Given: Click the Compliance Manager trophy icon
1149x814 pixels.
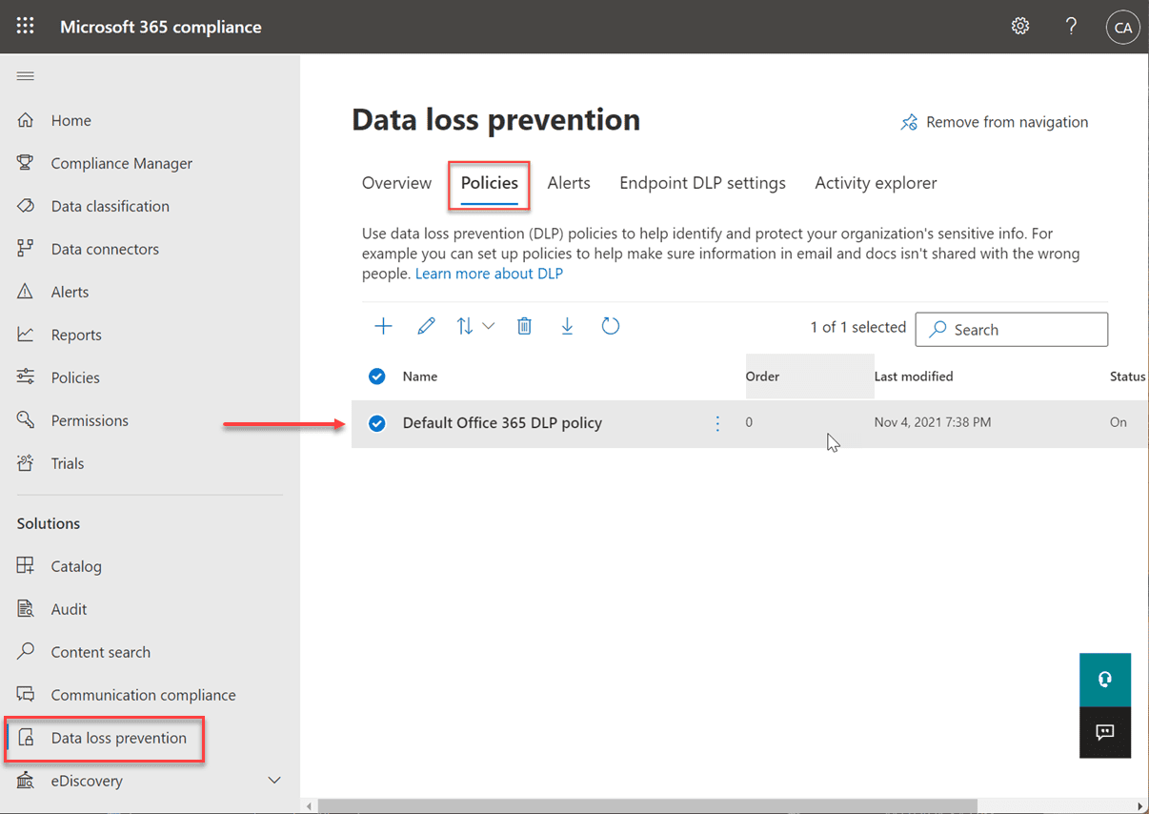Looking at the screenshot, I should (26, 163).
